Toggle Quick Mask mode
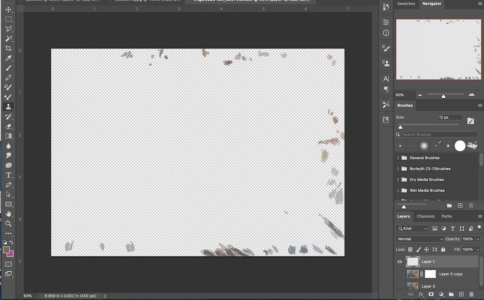 coord(8,264)
